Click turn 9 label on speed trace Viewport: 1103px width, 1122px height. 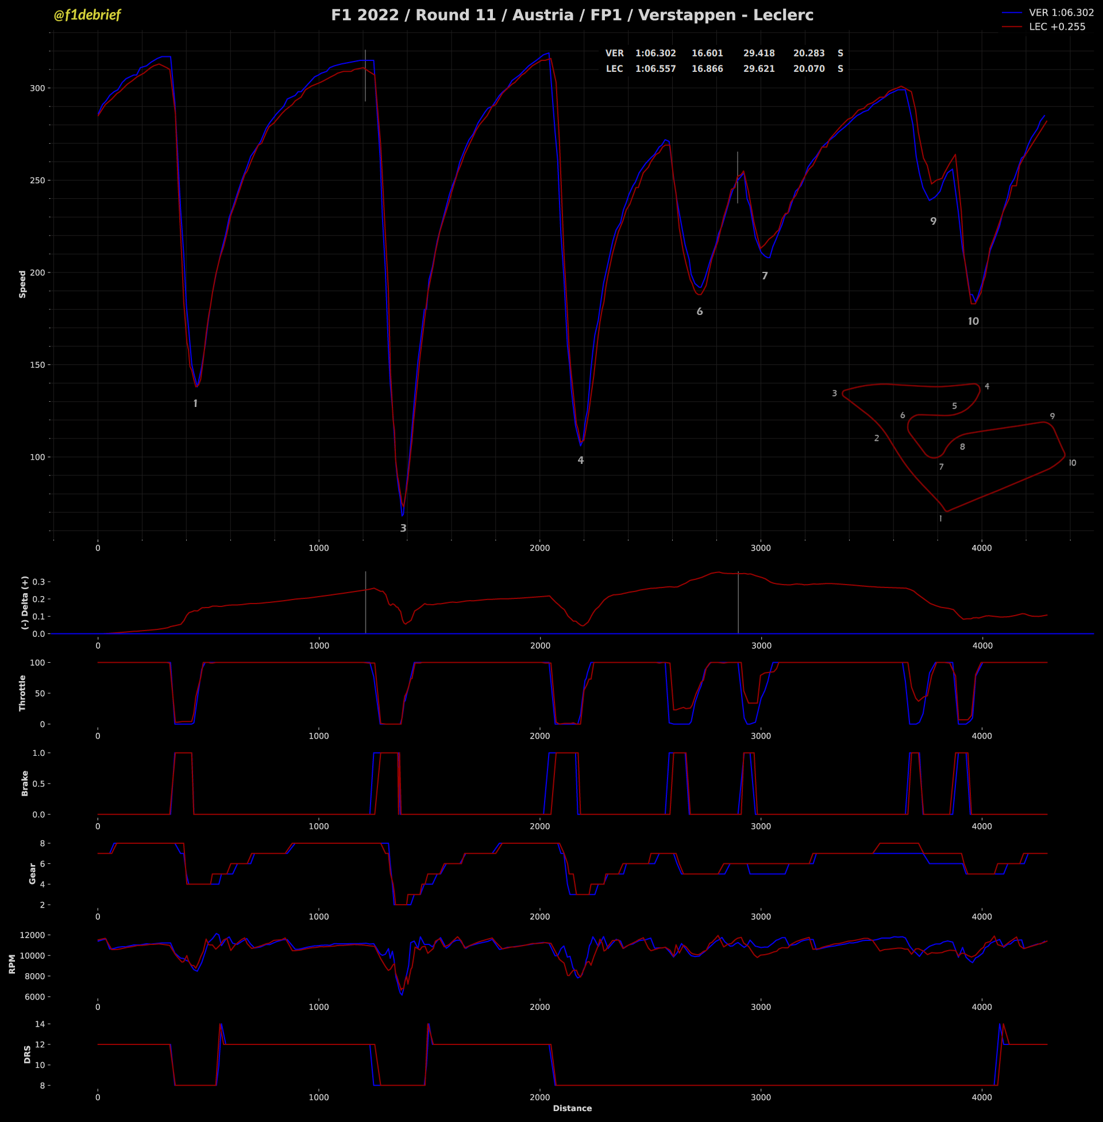[x=934, y=221]
